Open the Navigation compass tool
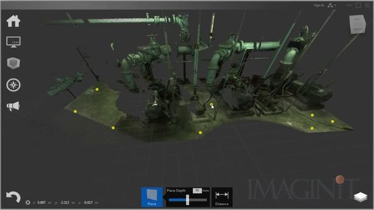This screenshot has width=374, height=210. [x=13, y=85]
